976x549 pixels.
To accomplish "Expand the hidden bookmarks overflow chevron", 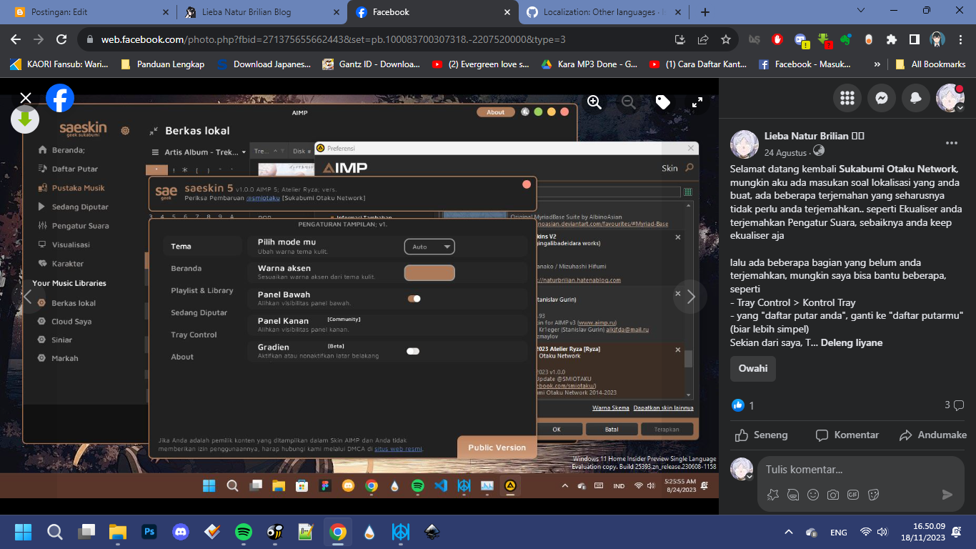I will pos(877,64).
